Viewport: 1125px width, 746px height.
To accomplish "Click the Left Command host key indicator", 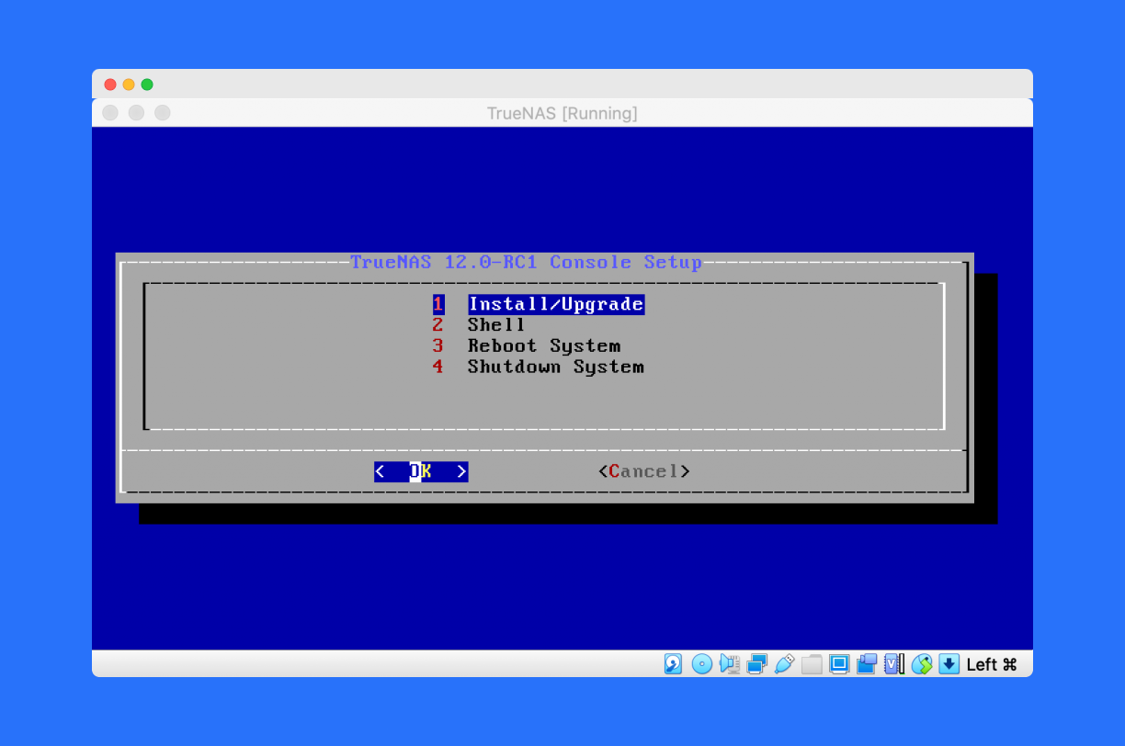I will (991, 663).
